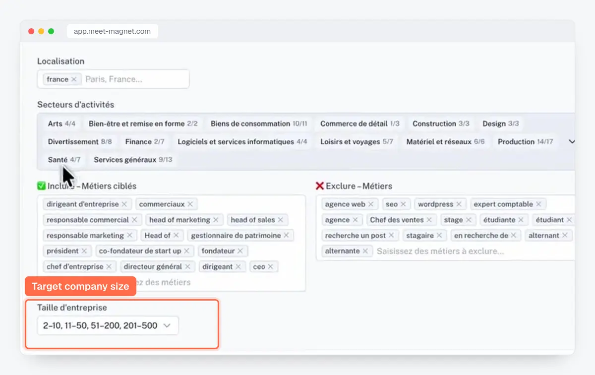The height and width of the screenshot is (375, 595).
Task: Select Matériel et réseaux 6/6 sector
Action: click(x=445, y=142)
